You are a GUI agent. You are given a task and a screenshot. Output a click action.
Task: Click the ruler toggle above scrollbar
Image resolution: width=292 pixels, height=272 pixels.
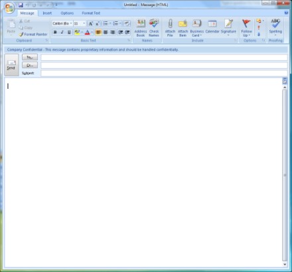coord(285,81)
